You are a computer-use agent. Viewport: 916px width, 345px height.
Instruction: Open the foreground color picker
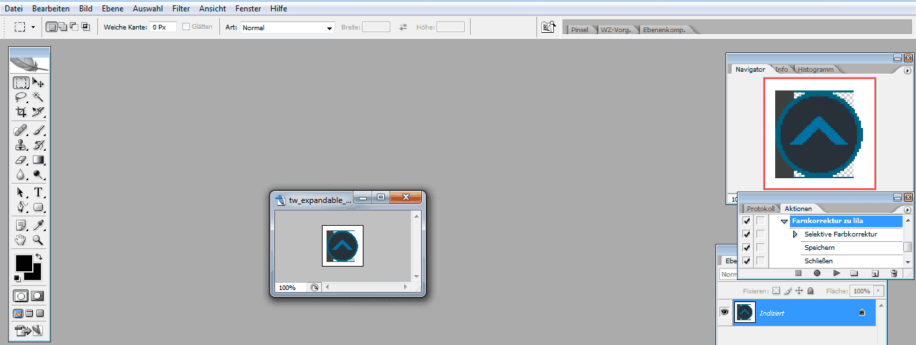point(23,263)
